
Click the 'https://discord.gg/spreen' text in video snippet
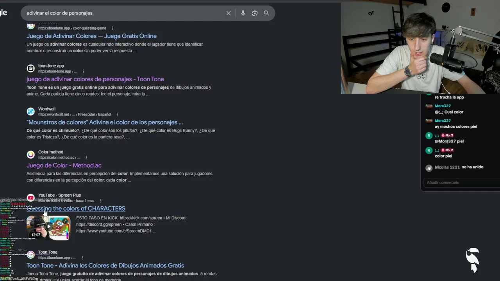[x=100, y=224]
